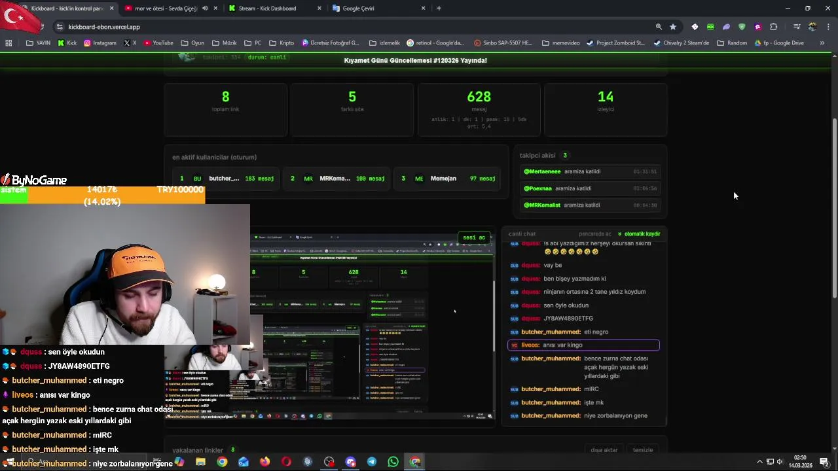Click the zoom magnifier icon in address bar
This screenshot has height=471, width=838.
659,27
